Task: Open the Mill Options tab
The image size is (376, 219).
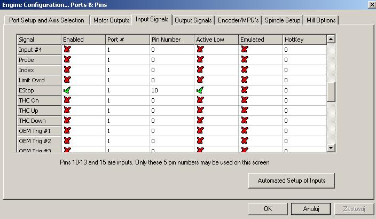Action: (321, 20)
